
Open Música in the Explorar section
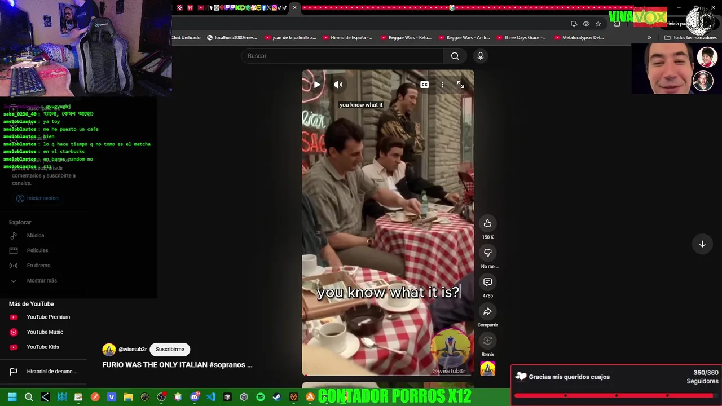pos(36,235)
